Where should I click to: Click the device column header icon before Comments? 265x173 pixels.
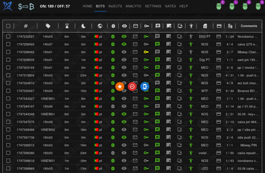(230, 26)
